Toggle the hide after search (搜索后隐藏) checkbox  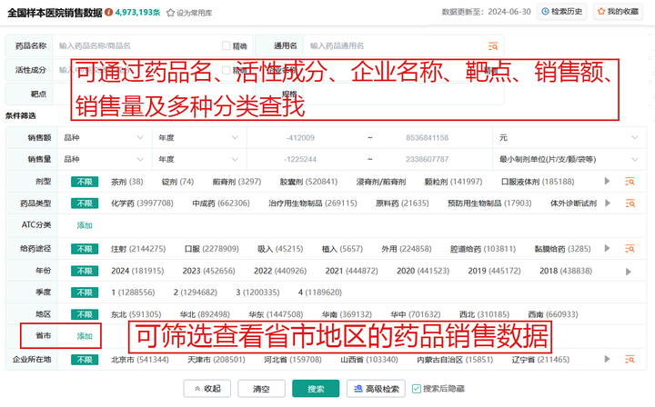click(416, 389)
